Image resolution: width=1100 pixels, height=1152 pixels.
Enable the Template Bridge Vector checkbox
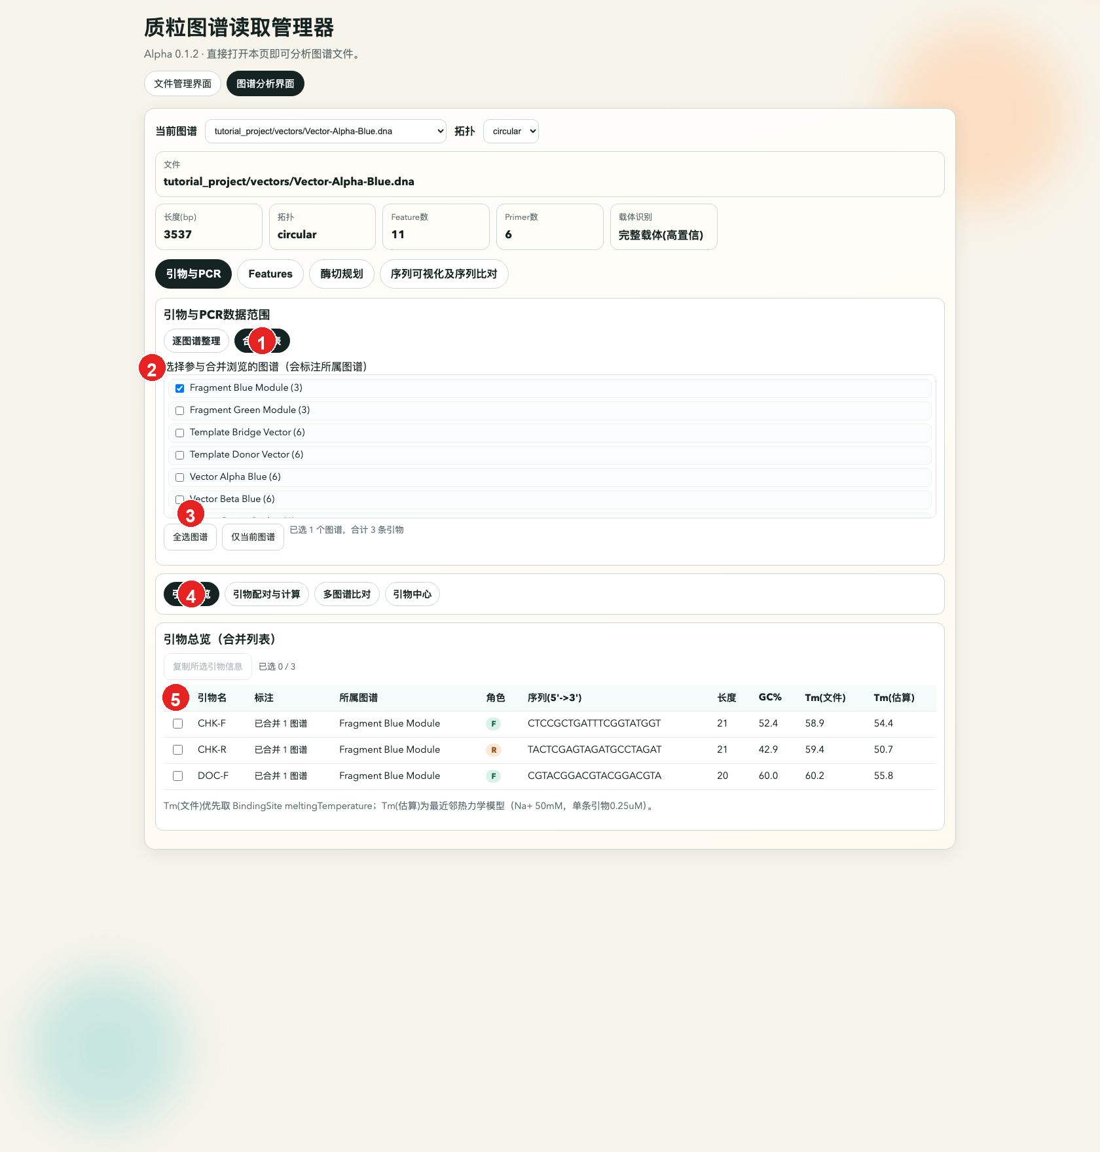(179, 433)
